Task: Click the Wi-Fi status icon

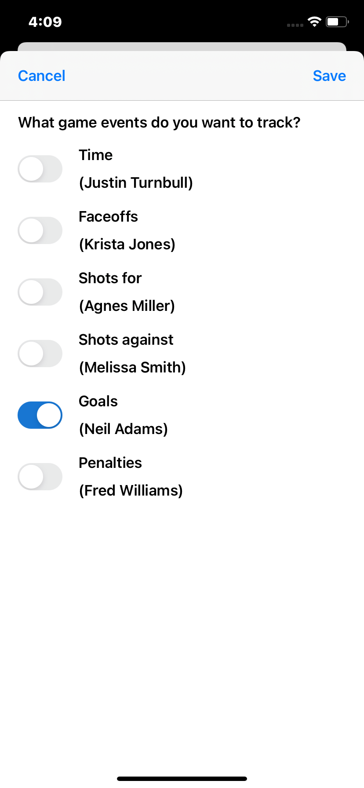Action: (314, 22)
